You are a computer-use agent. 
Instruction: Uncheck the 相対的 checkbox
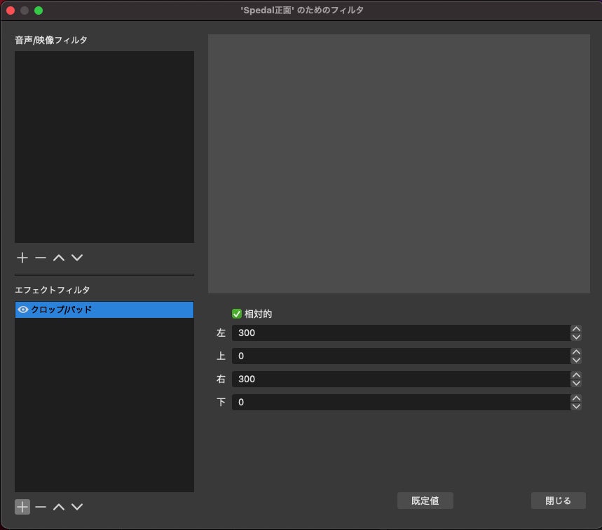coord(237,314)
